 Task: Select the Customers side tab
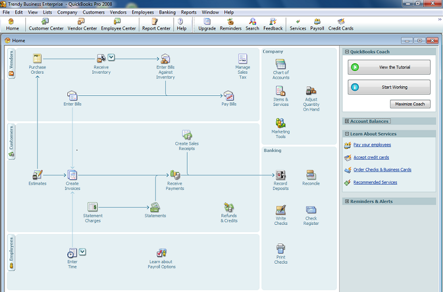(11, 141)
